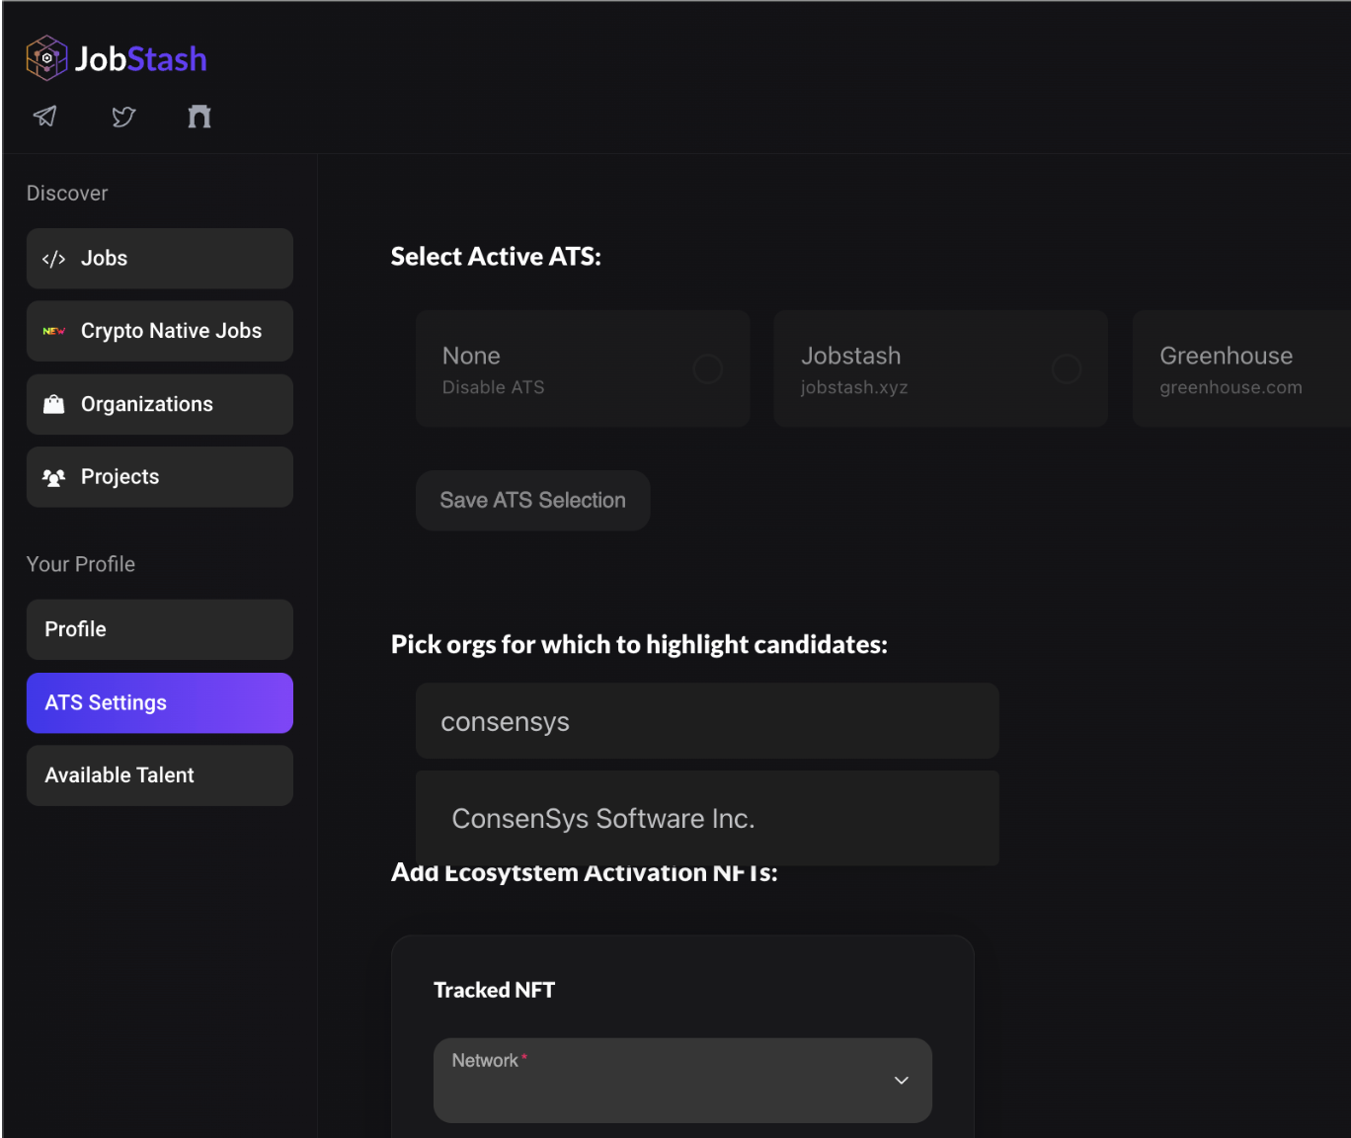The height and width of the screenshot is (1138, 1351).
Task: Click the code-brackets icon beside Jobs
Action: coord(53,259)
